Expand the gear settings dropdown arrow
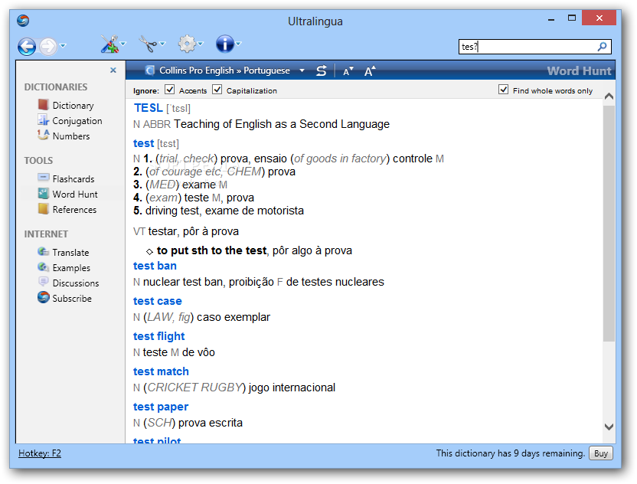This screenshot has height=484, width=637. pyautogui.click(x=201, y=44)
